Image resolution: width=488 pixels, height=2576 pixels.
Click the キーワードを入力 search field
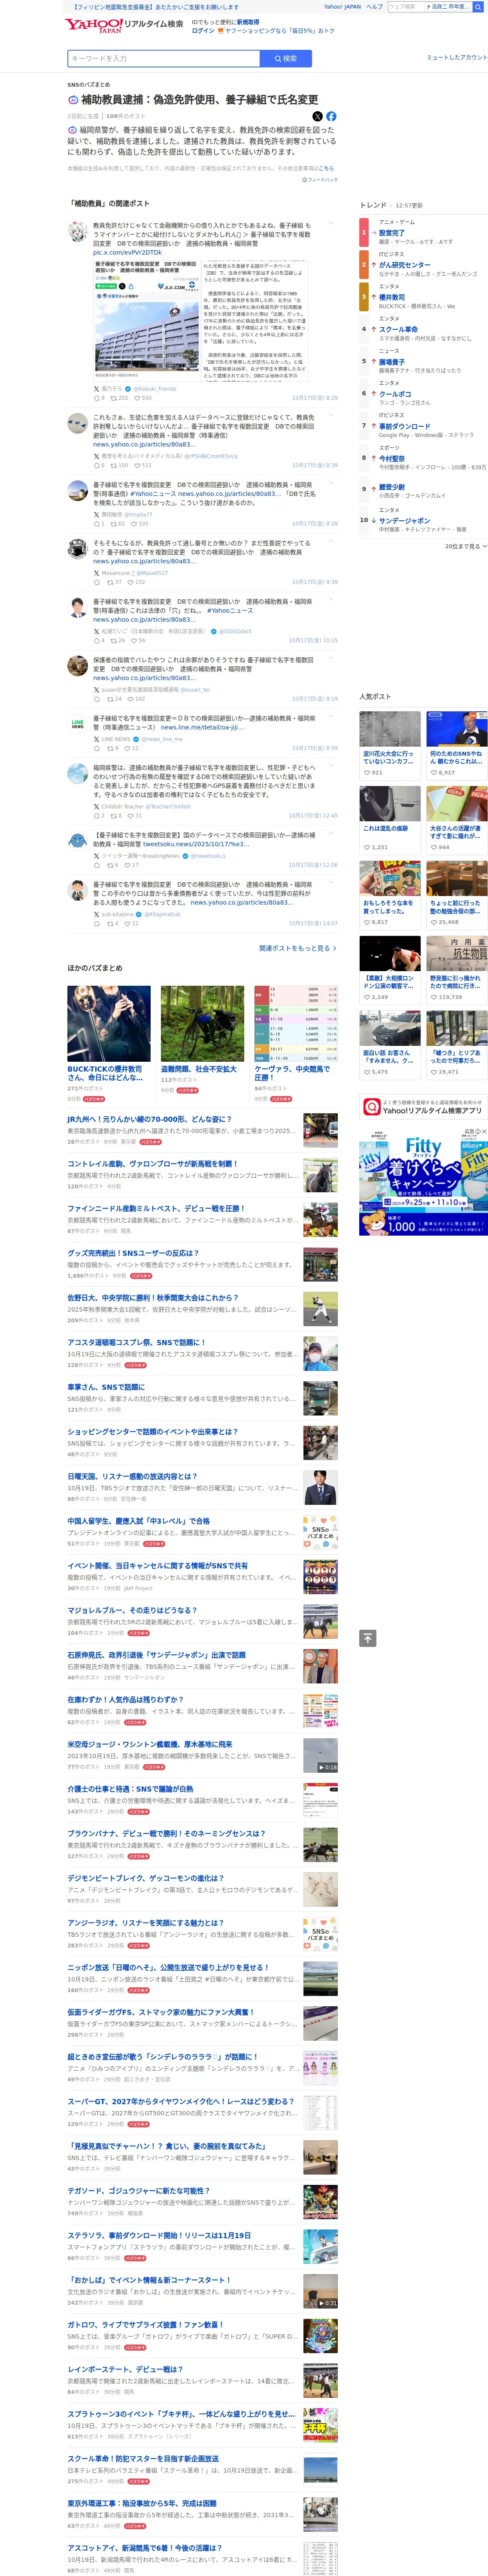pyautogui.click(x=163, y=59)
